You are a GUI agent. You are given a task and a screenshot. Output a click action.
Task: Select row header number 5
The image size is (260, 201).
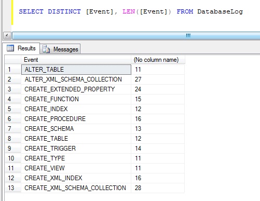(13, 109)
